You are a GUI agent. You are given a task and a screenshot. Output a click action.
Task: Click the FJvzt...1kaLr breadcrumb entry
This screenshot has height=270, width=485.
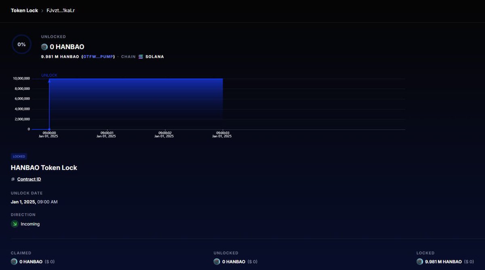(x=61, y=10)
